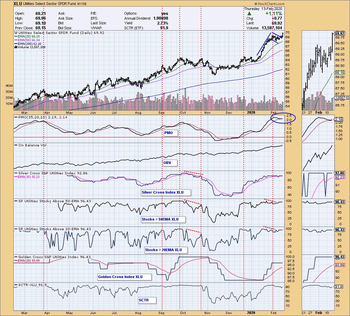Click the date 'Thursday 13-Feb-2020'
This screenshot has height=316, width=350.
tap(263, 9)
